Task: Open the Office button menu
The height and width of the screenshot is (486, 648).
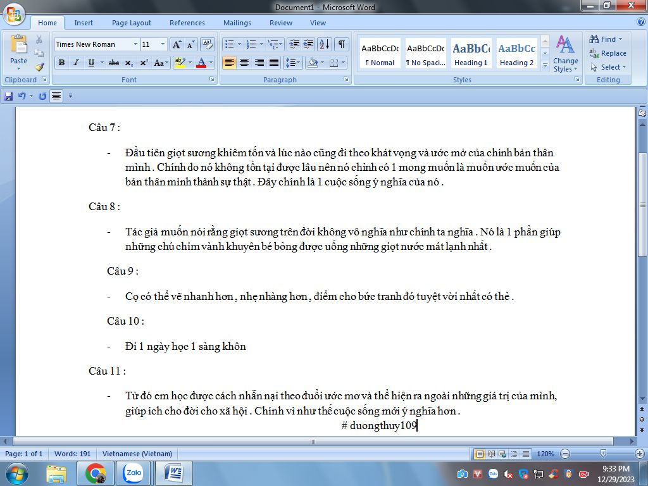Action: tap(14, 14)
